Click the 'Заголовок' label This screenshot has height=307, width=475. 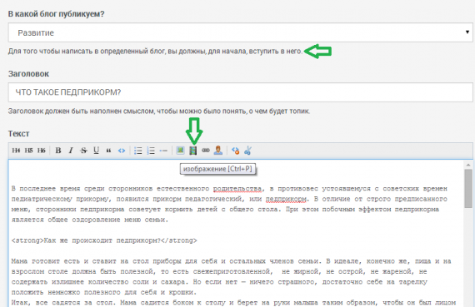tap(28, 74)
